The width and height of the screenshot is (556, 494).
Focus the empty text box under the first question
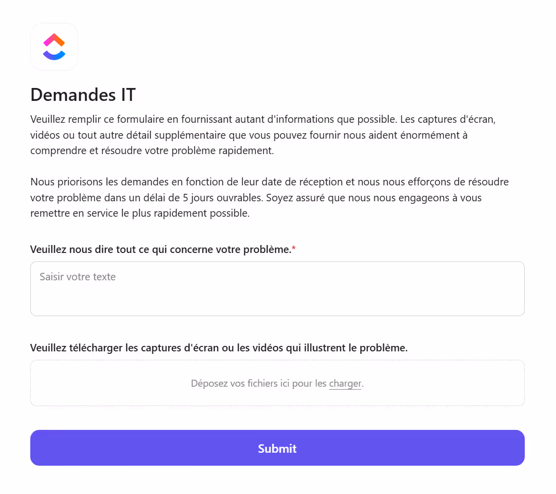click(x=277, y=288)
